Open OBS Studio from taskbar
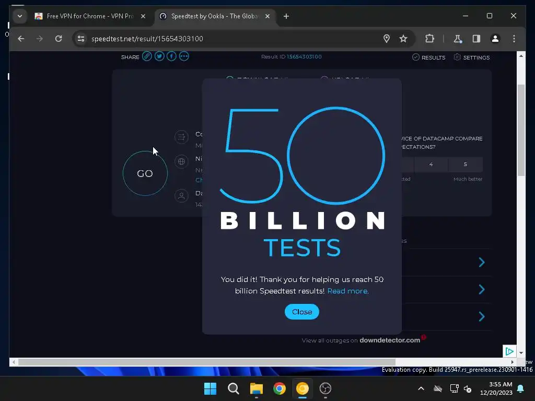535x401 pixels. (x=325, y=388)
